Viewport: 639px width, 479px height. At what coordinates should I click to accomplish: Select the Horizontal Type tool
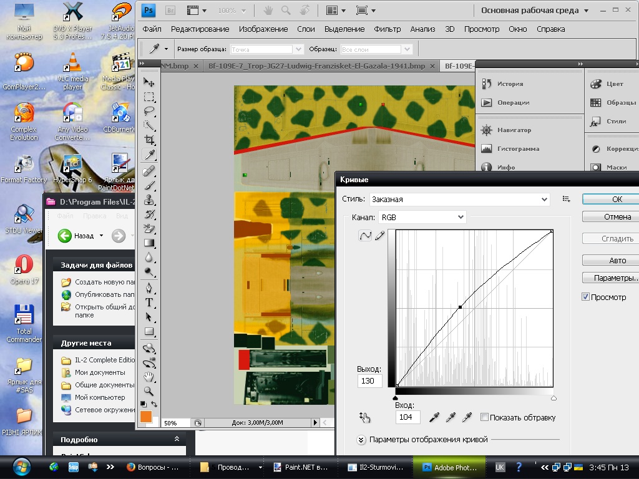tap(149, 302)
